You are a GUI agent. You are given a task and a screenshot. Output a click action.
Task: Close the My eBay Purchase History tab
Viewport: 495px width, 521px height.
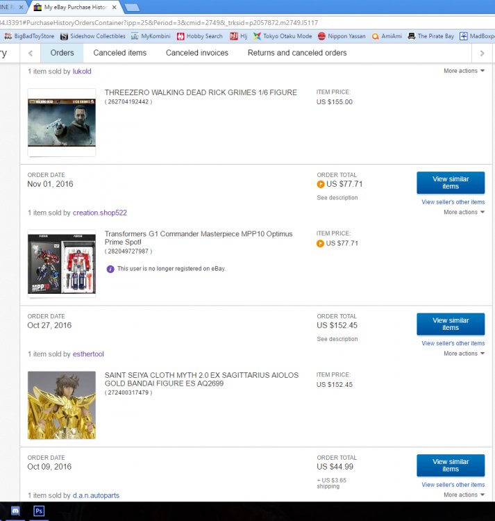click(115, 7)
